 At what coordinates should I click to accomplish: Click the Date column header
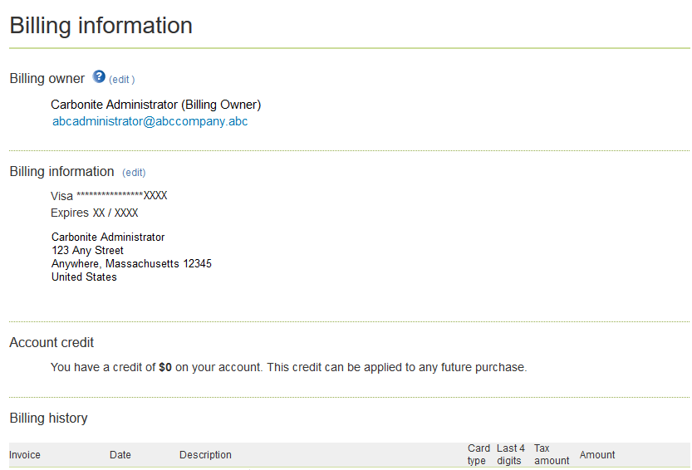pos(120,455)
